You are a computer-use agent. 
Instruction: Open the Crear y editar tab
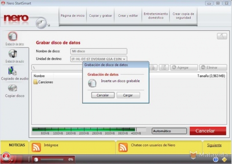(128, 16)
